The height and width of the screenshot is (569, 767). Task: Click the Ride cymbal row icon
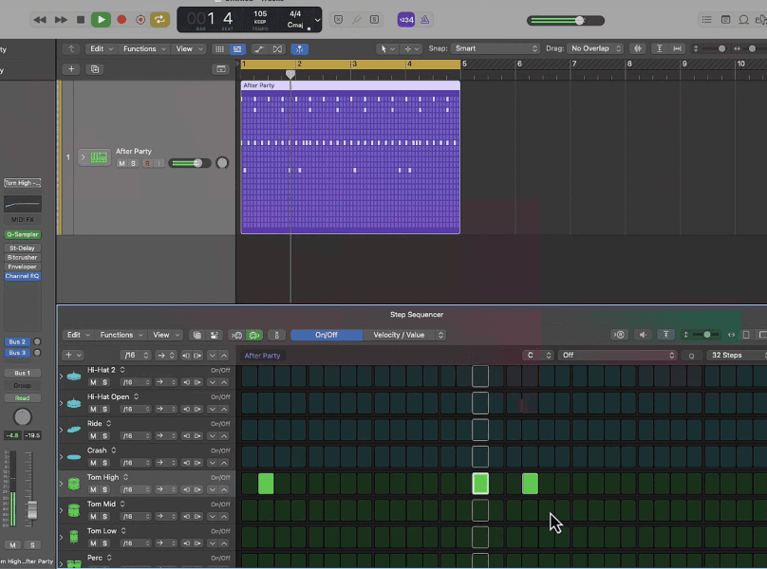(x=74, y=430)
